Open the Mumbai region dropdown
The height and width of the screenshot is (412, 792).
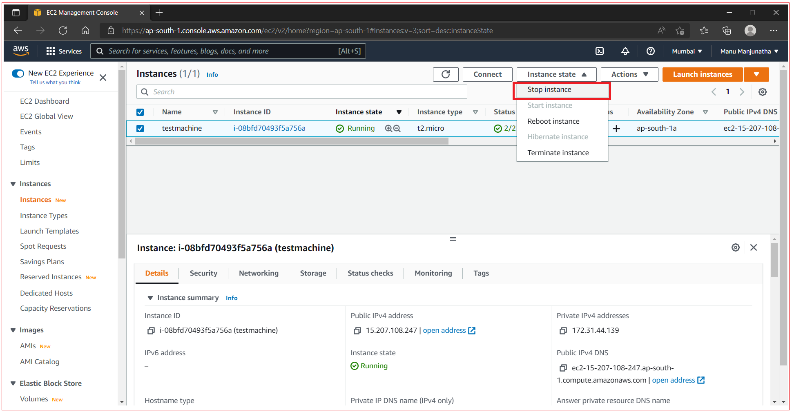point(687,51)
